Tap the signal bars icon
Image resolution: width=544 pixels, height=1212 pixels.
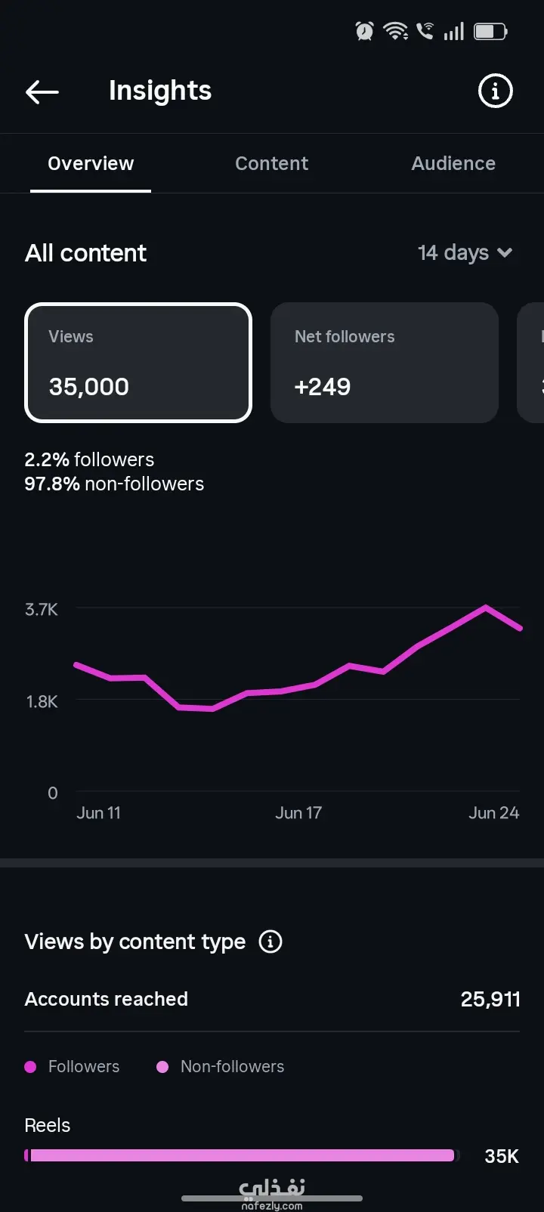pyautogui.click(x=454, y=31)
